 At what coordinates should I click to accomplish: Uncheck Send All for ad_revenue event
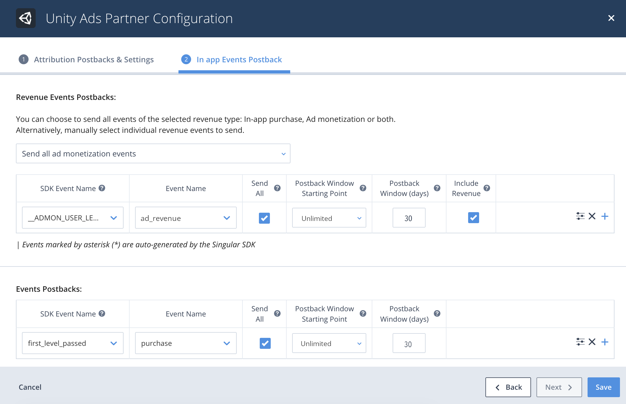[x=264, y=218]
